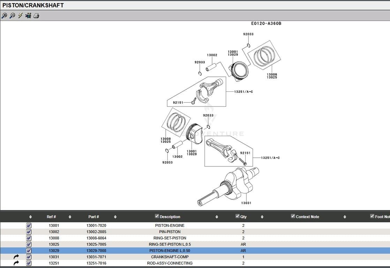Screen dimensions: 390x268
Task: Click the Part # column header
Action: coord(93,217)
